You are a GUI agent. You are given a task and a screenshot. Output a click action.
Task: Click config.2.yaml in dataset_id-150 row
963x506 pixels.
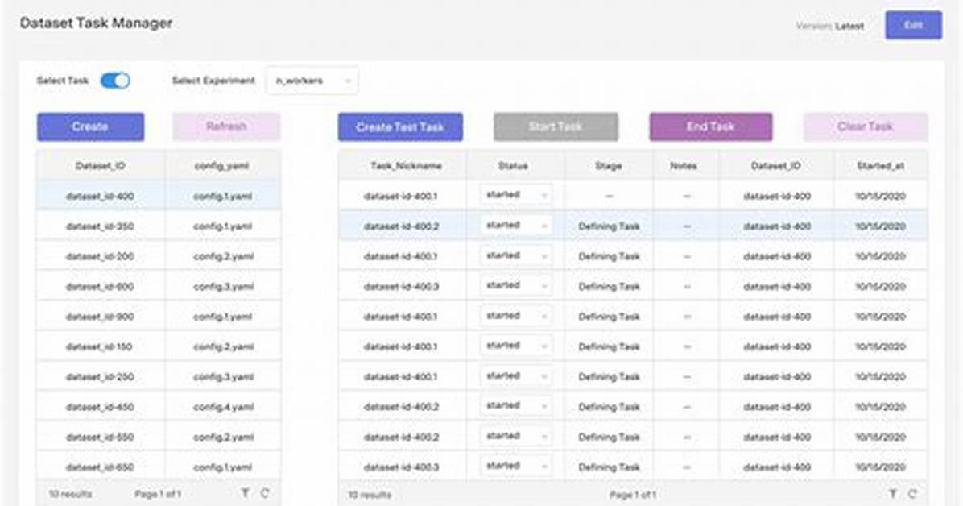click(224, 346)
